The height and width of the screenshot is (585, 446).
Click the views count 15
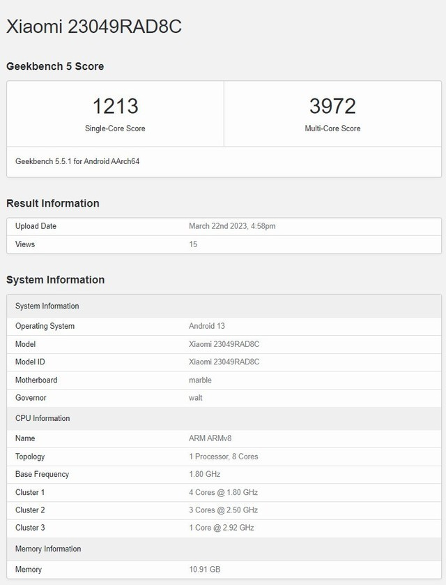193,244
